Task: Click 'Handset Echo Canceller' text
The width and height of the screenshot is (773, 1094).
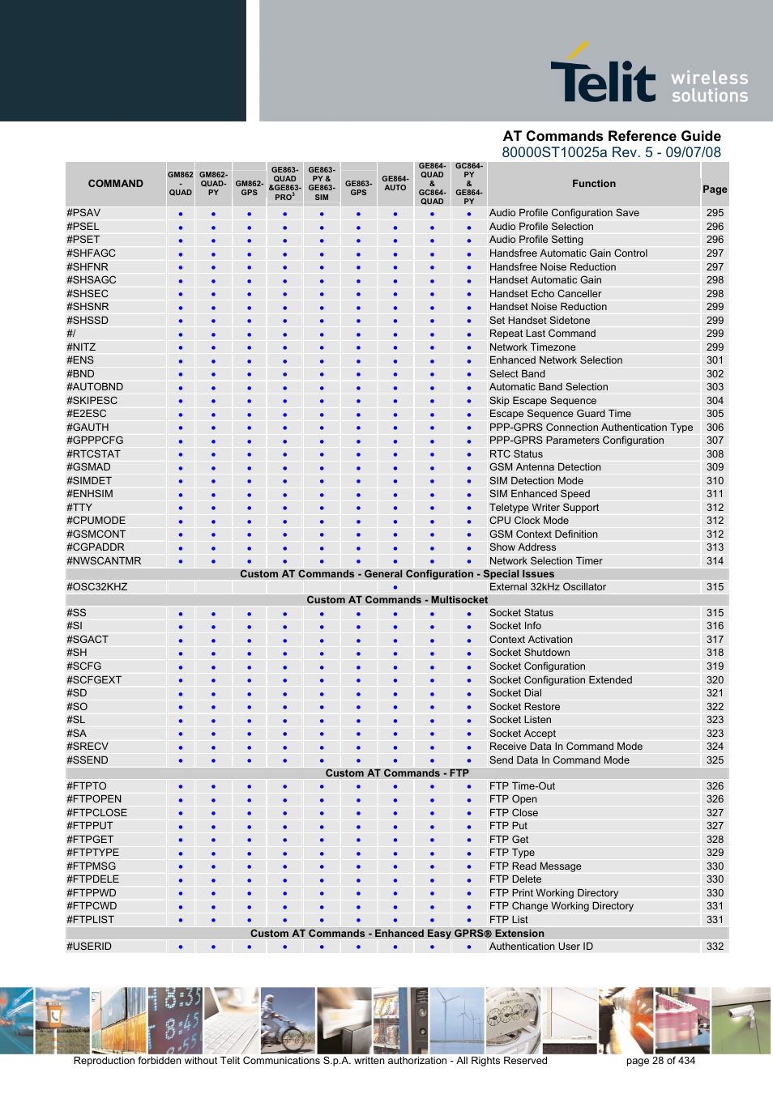Action: [x=545, y=294]
